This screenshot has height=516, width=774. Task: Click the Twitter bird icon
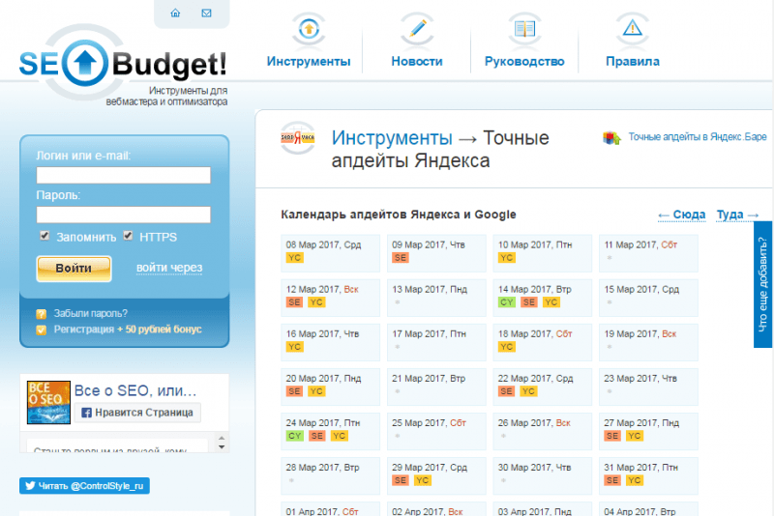tap(30, 485)
